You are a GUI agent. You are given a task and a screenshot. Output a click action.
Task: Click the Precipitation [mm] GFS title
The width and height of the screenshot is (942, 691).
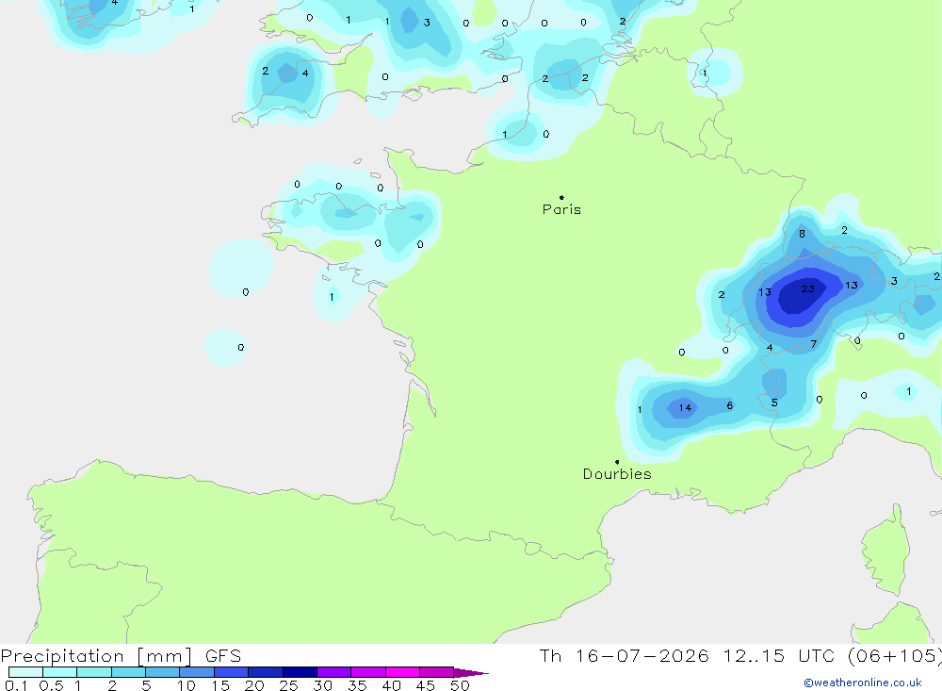click(x=121, y=656)
